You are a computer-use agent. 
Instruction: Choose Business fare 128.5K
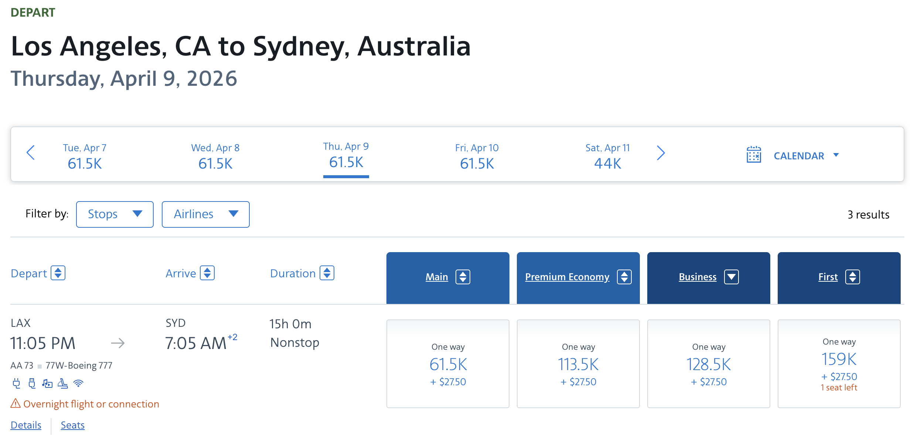point(709,364)
